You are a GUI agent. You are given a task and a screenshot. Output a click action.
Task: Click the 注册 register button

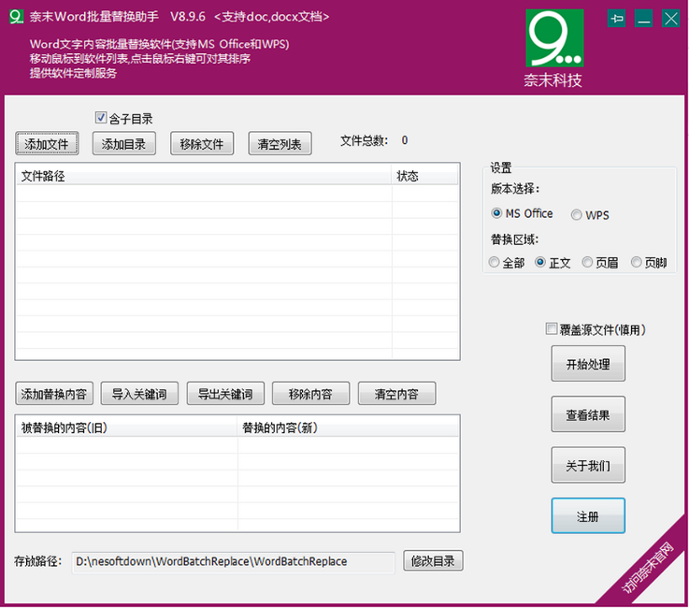[x=588, y=516]
